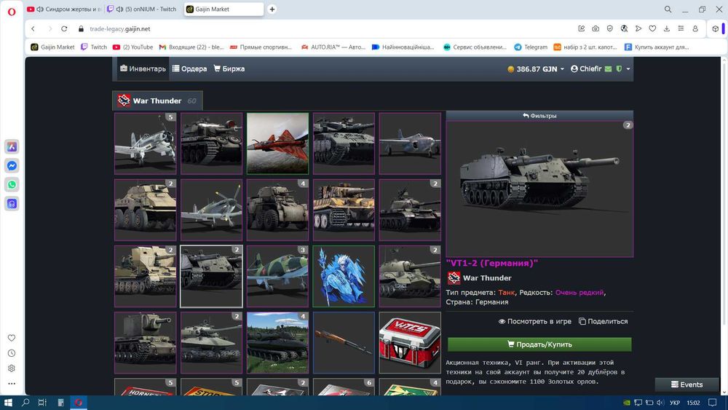Open Биржа tab
The height and width of the screenshot is (410, 728).
pyautogui.click(x=229, y=68)
